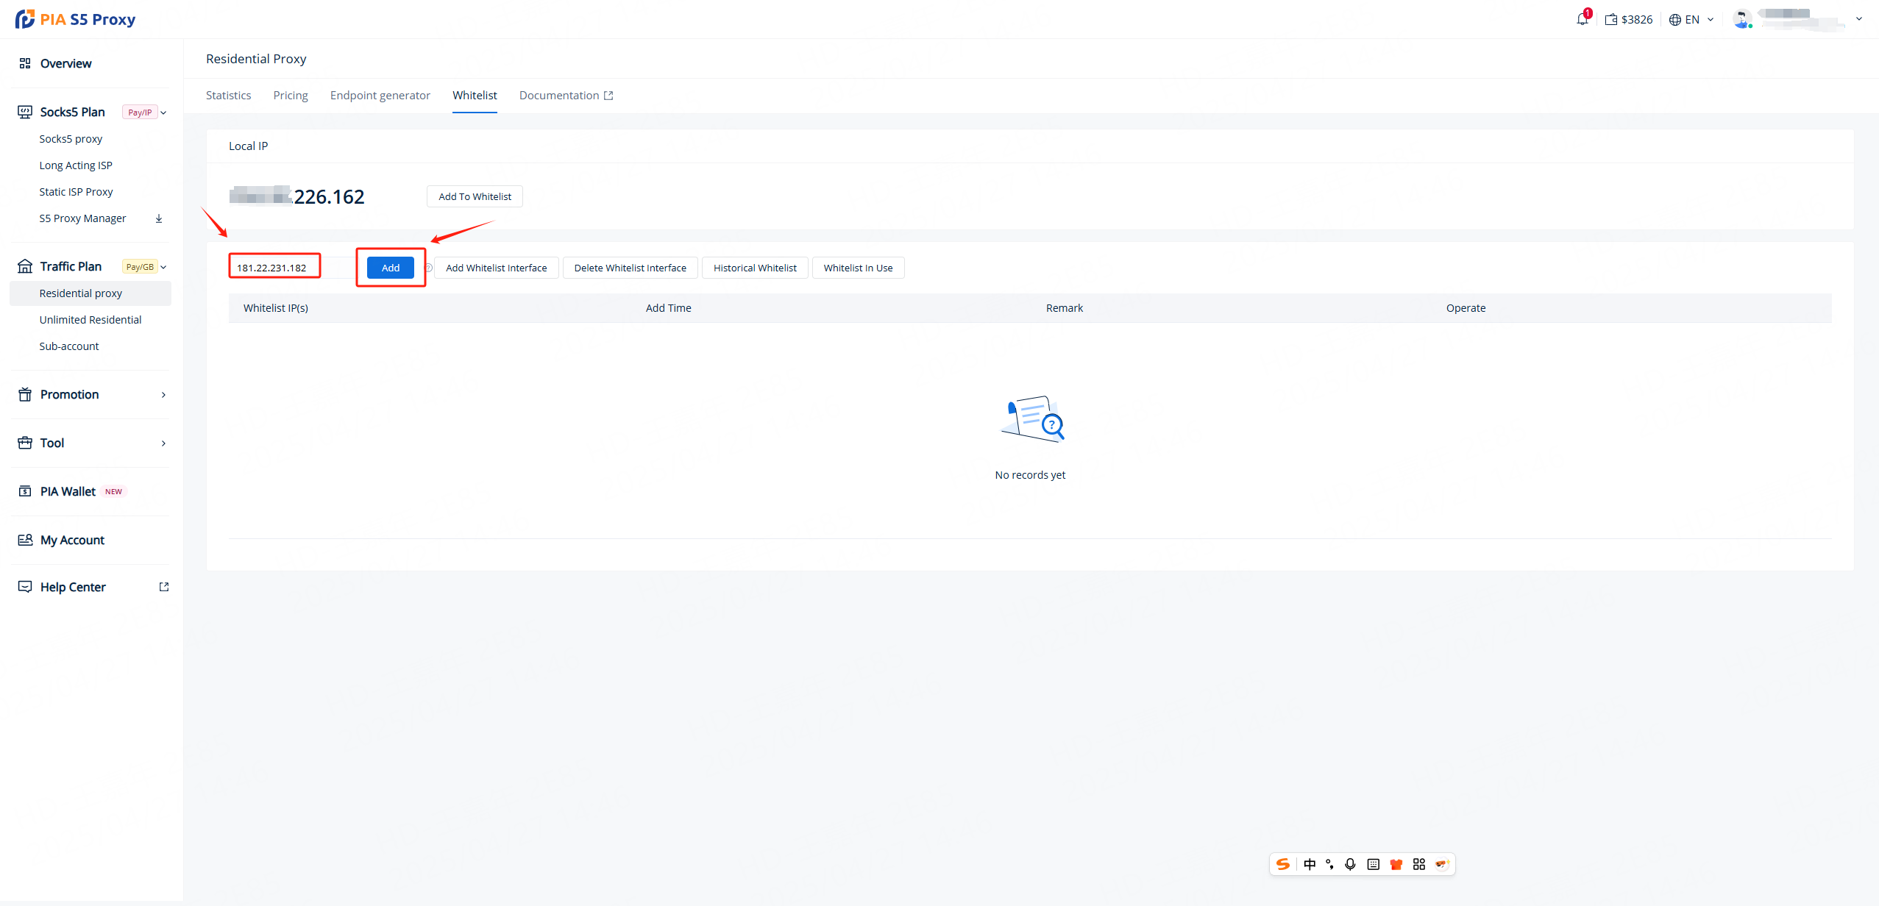Collapse the Traffic Plan section
The height and width of the screenshot is (906, 1879).
pyautogui.click(x=163, y=267)
